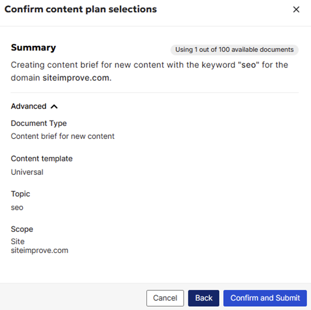Select the Site value under Scope
Image resolution: width=311 pixels, height=310 pixels.
[x=18, y=241]
